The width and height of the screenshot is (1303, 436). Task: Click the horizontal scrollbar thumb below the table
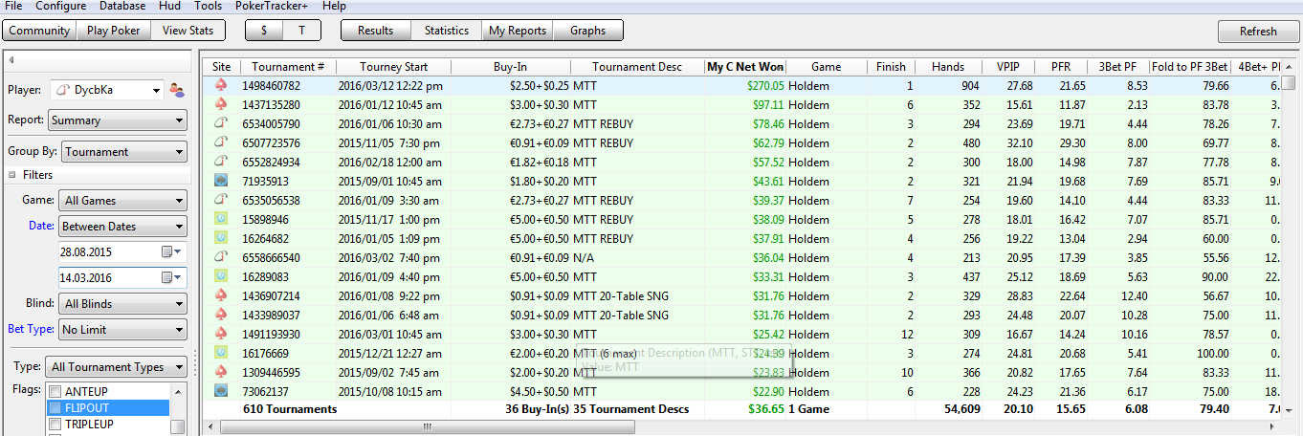(x=427, y=426)
